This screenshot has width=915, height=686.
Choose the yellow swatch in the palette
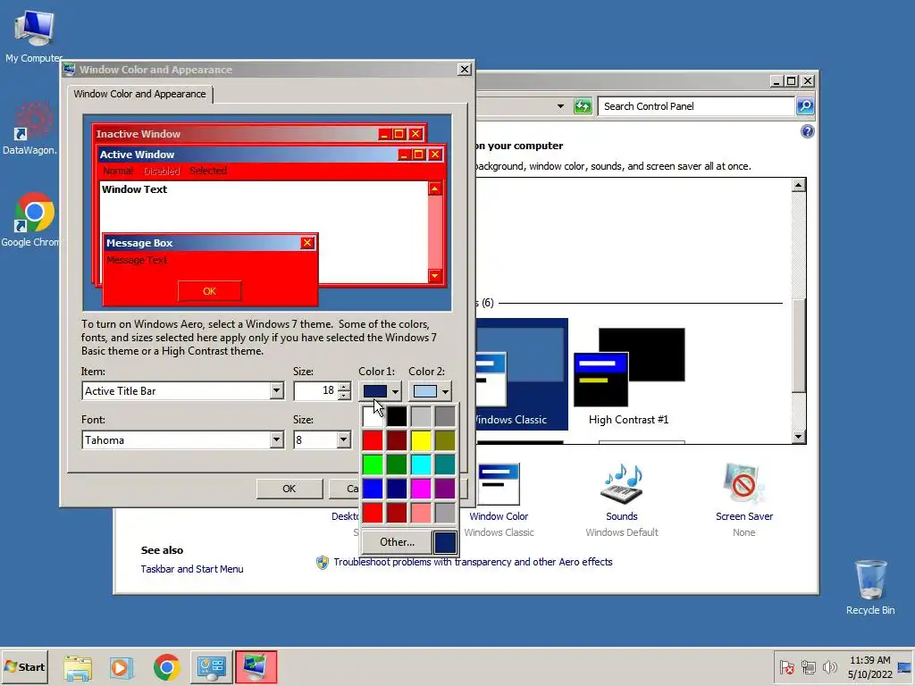click(421, 440)
